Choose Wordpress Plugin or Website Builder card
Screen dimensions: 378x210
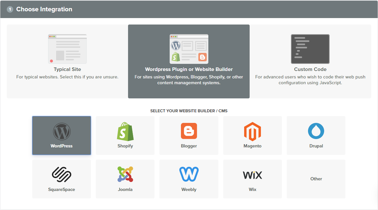tap(189, 61)
